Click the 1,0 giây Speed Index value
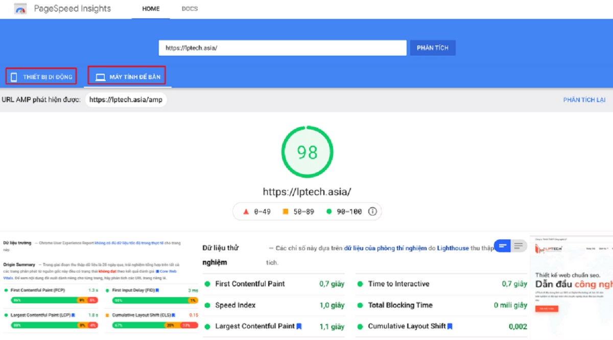The height and width of the screenshot is (340, 613). (x=332, y=305)
